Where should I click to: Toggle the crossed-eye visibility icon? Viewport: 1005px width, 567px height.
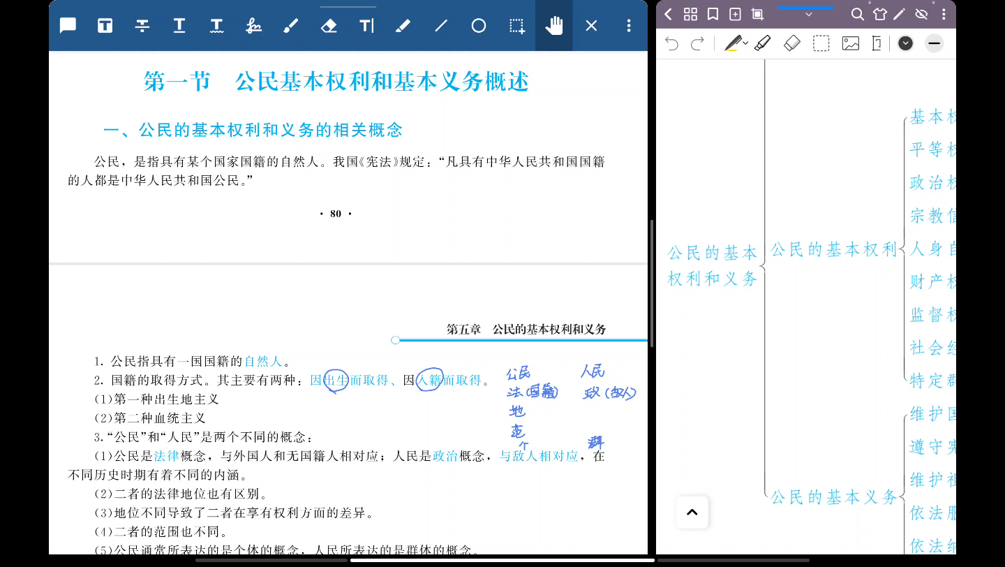click(x=921, y=14)
